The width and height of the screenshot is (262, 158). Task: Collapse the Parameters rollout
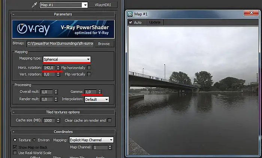[x=13, y=14]
